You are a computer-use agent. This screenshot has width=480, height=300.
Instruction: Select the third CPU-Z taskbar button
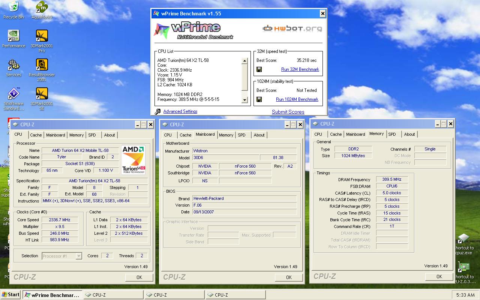click(x=235, y=295)
